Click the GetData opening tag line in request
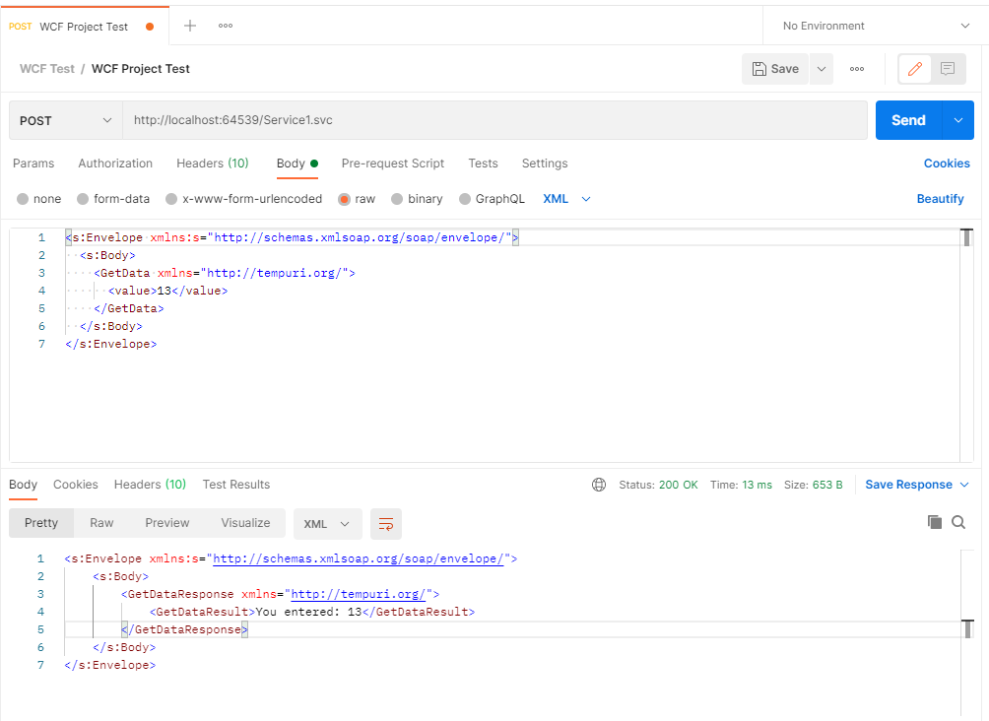Image resolution: width=989 pixels, height=721 pixels. pos(225,273)
